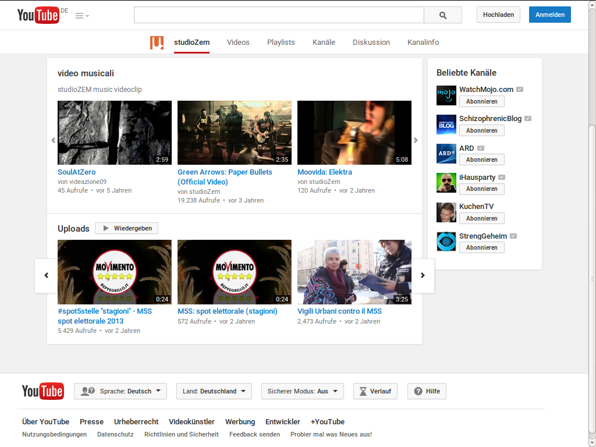Open the Kanalinfo tab
Image resolution: width=596 pixels, height=447 pixels.
pos(423,42)
